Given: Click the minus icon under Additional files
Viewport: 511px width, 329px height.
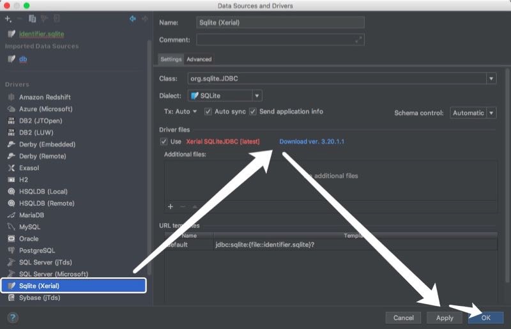Looking at the screenshot, I should (183, 206).
